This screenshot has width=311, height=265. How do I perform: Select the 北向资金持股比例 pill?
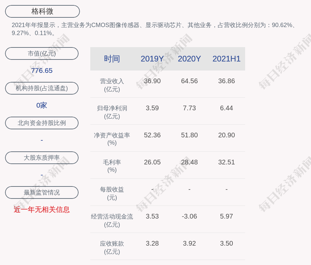click(42, 123)
